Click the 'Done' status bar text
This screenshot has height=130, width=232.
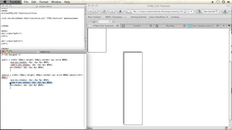(90, 128)
